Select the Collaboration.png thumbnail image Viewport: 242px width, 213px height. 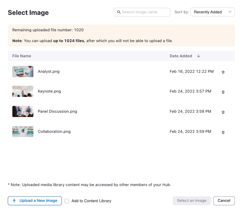coord(23,132)
